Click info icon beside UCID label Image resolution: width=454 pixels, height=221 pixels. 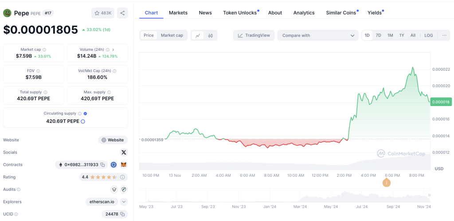[16, 214]
